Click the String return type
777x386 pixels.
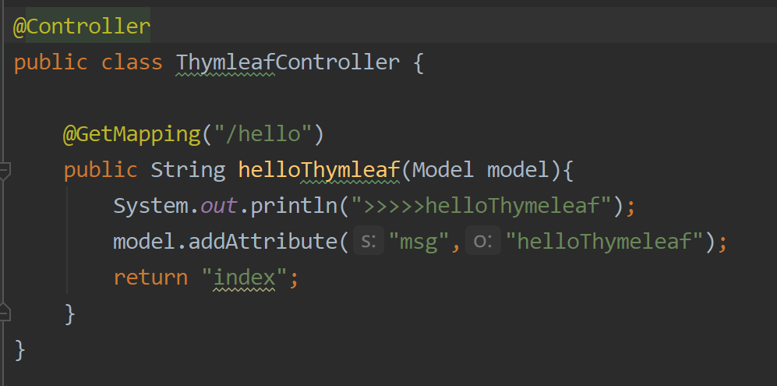188,170
